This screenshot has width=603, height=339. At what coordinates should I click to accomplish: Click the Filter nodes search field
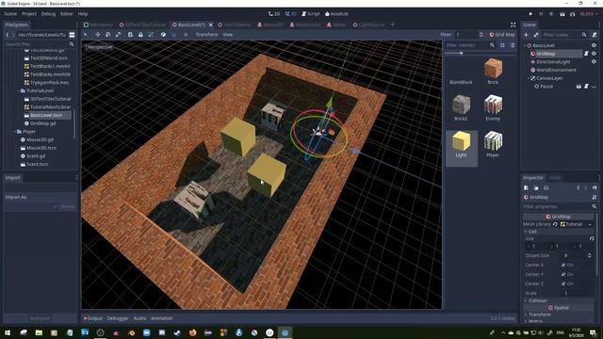click(564, 35)
